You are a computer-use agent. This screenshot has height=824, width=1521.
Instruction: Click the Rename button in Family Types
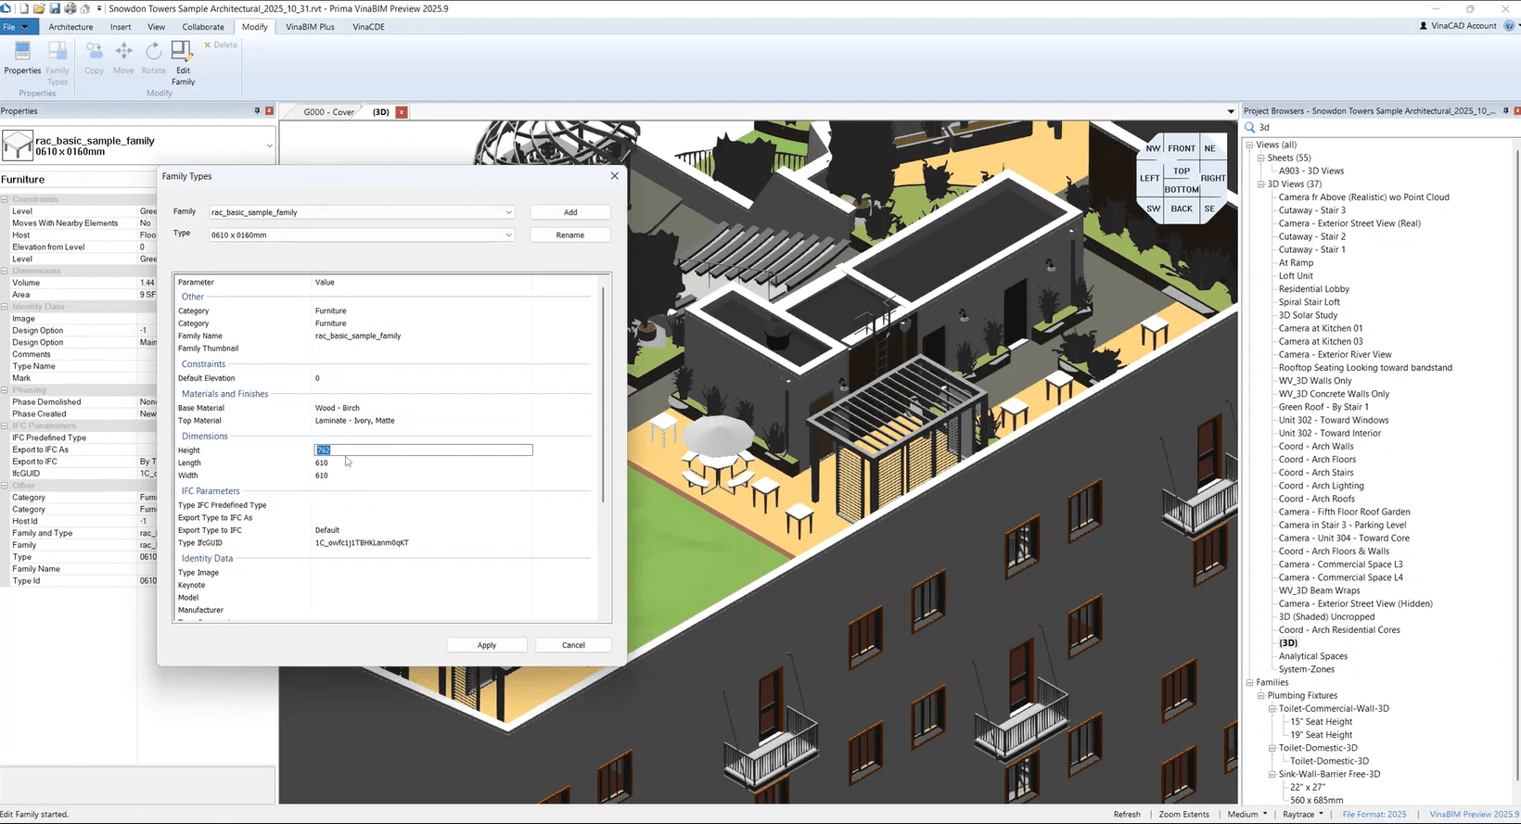[569, 235]
